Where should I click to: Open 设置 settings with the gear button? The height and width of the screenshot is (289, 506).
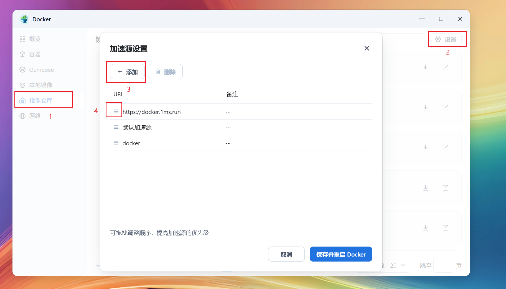[x=446, y=39]
